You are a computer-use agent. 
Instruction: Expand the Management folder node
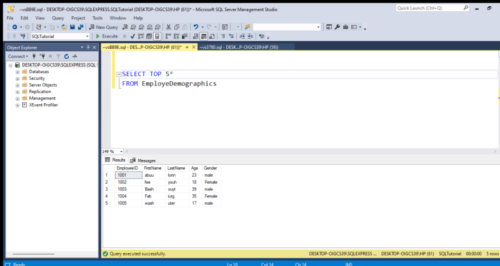click(17, 99)
